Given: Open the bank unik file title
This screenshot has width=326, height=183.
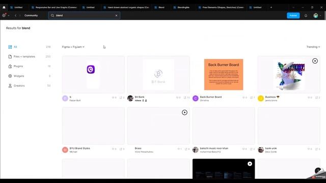Looking at the screenshot, I should (x=271, y=148).
